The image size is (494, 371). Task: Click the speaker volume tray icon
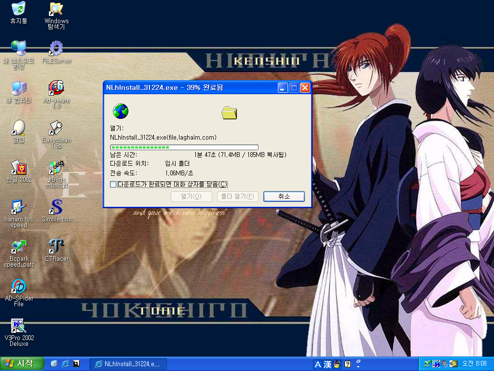click(x=444, y=364)
